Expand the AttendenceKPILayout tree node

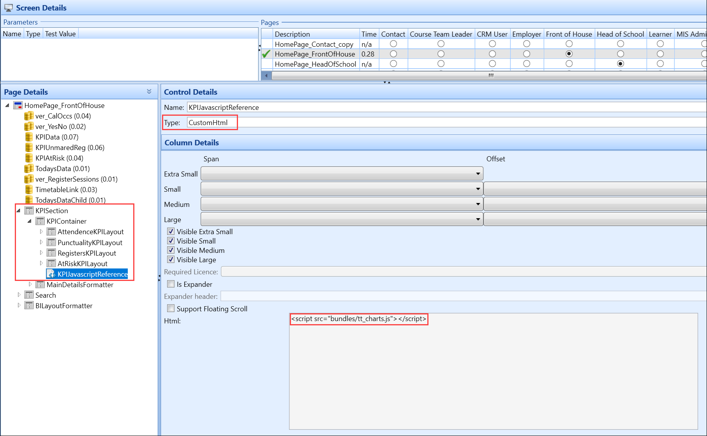pyautogui.click(x=41, y=232)
